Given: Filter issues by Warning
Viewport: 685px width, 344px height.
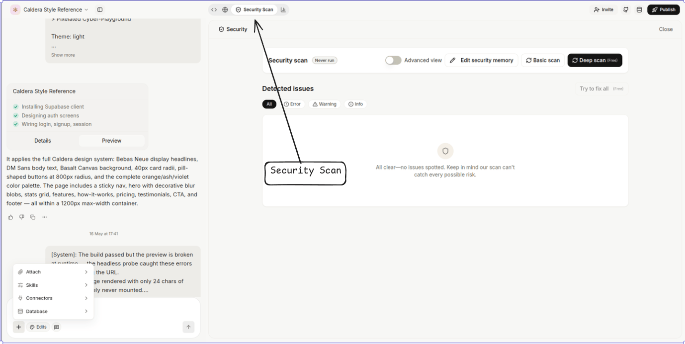Looking at the screenshot, I should click(325, 104).
